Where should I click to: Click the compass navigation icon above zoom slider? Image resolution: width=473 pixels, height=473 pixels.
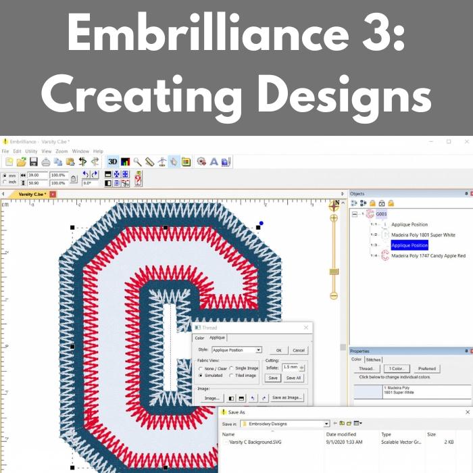pos(334,205)
